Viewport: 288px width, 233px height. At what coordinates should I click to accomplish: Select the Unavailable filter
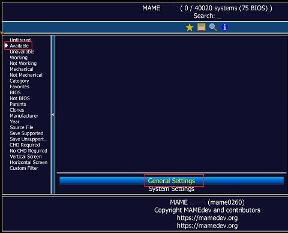tap(22, 52)
